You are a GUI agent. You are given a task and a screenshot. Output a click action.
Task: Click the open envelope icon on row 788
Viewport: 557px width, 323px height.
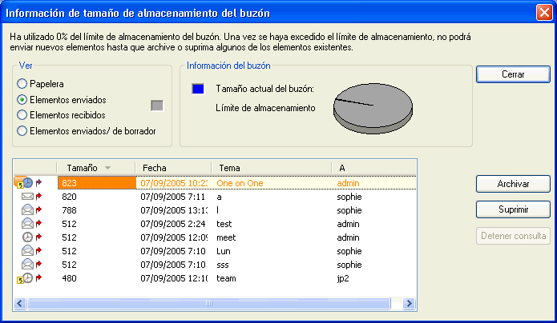(27, 210)
